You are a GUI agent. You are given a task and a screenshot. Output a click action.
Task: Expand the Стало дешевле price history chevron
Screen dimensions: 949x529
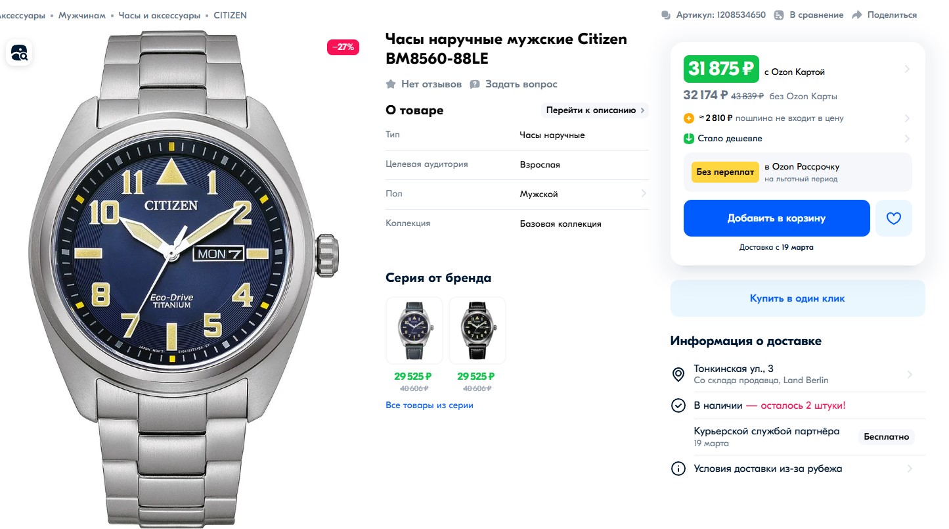[908, 139]
